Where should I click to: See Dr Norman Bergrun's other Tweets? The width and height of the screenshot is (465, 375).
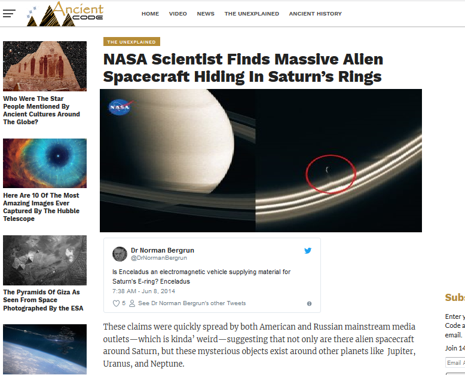coord(192,303)
